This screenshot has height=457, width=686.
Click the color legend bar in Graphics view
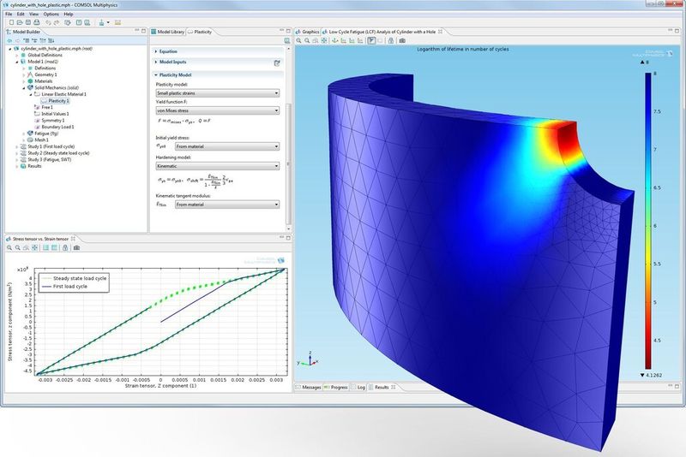[x=648, y=221]
